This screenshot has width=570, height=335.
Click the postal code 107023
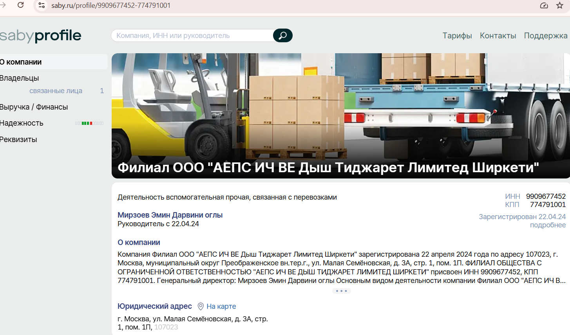click(x=166, y=327)
